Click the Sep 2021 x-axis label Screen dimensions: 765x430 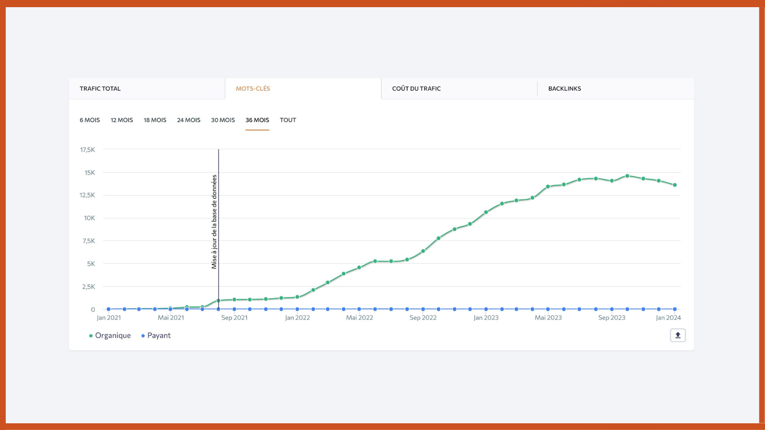234,318
